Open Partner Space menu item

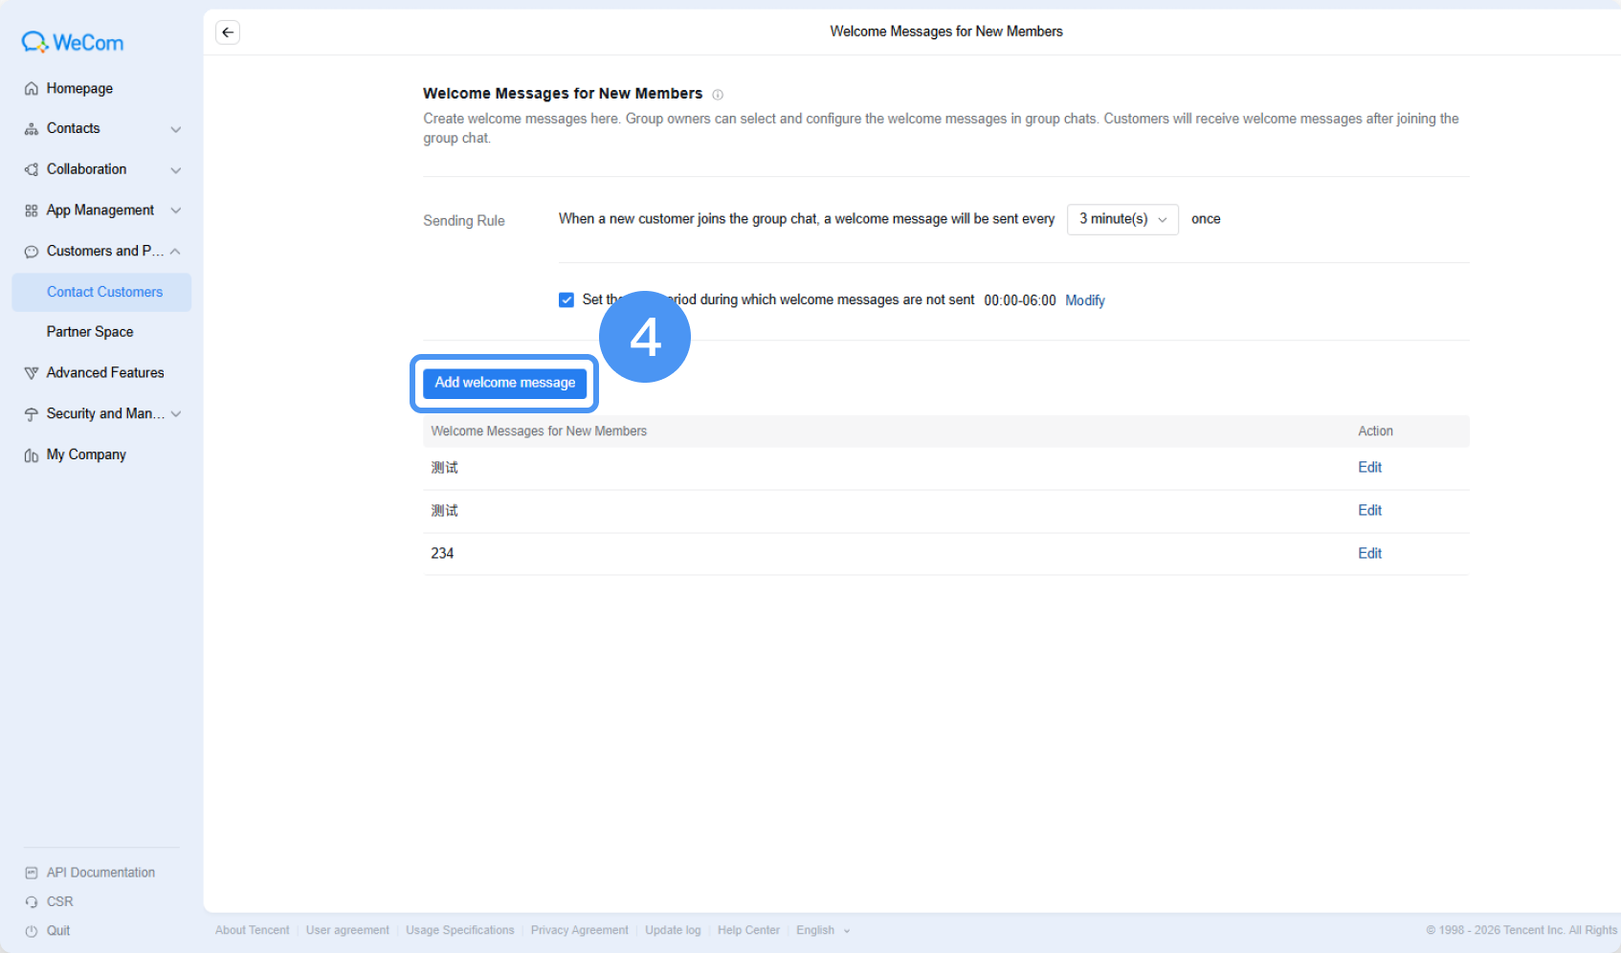tap(90, 332)
